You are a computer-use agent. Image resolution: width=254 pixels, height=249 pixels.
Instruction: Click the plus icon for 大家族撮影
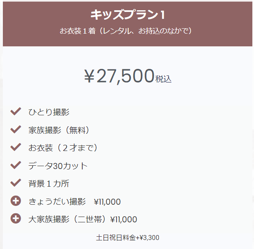[16, 219]
